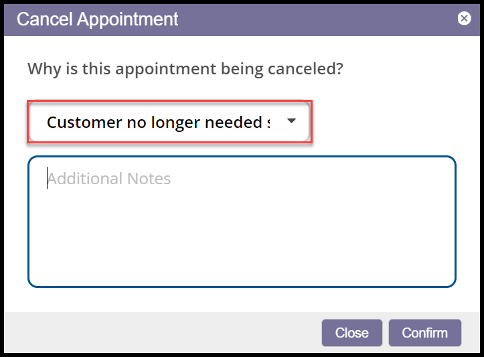This screenshot has width=484, height=357.
Task: Close the dialog without canceling the appointment
Action: tap(351, 333)
